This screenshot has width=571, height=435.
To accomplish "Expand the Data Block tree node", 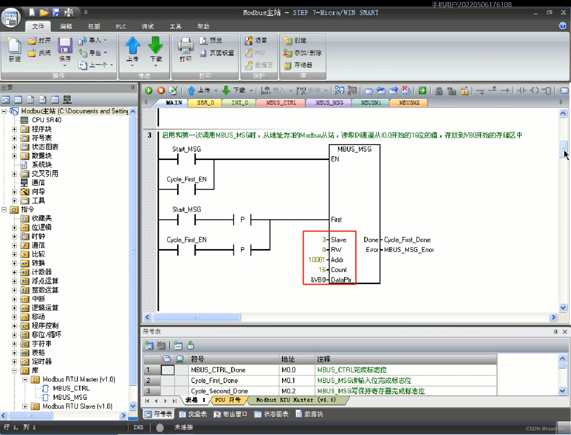I will (14, 156).
